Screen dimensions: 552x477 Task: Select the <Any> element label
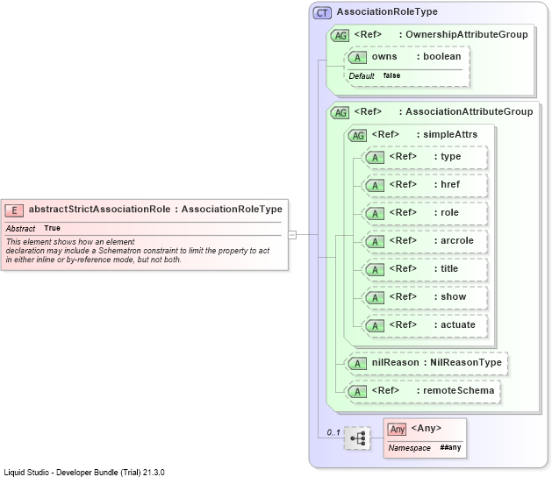427,428
